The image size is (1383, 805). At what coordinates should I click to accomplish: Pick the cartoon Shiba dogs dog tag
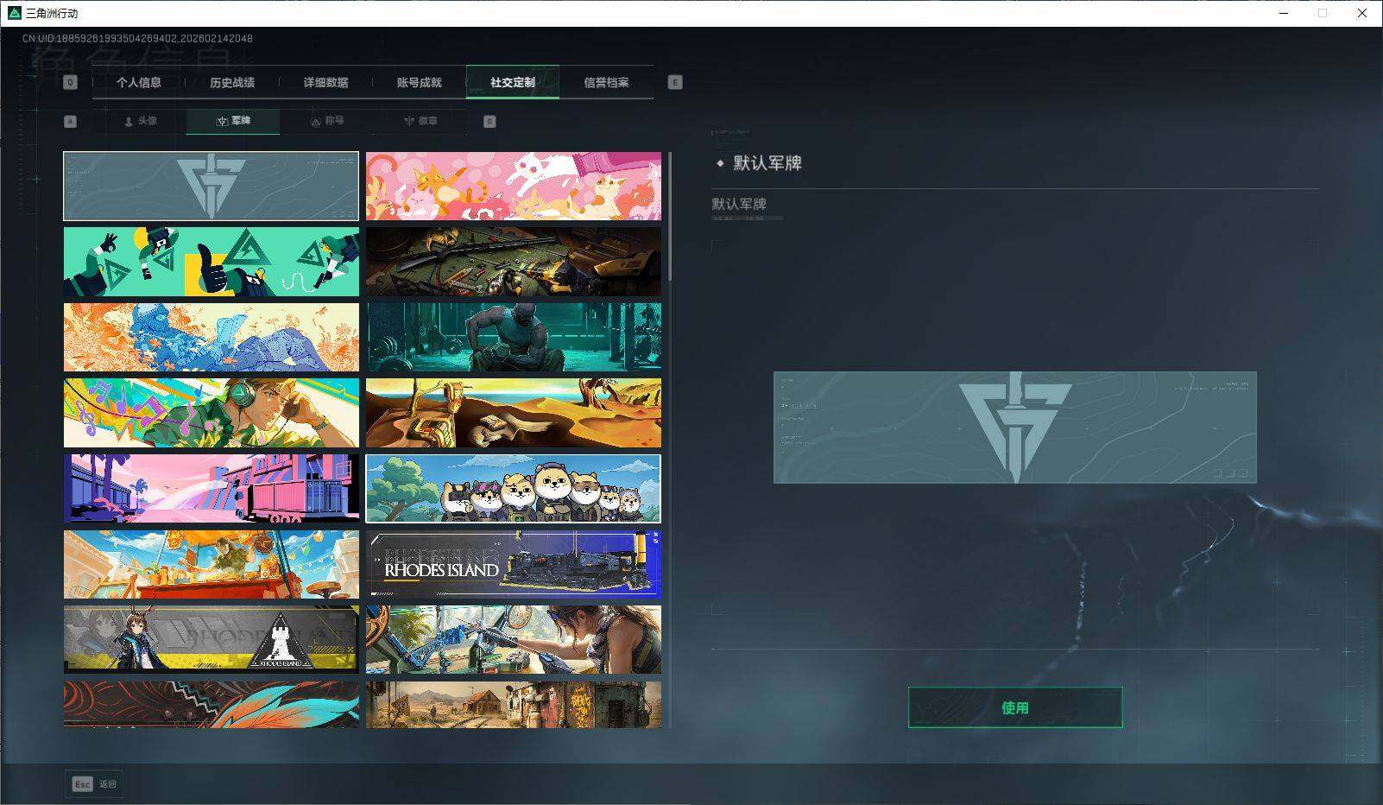pos(514,489)
